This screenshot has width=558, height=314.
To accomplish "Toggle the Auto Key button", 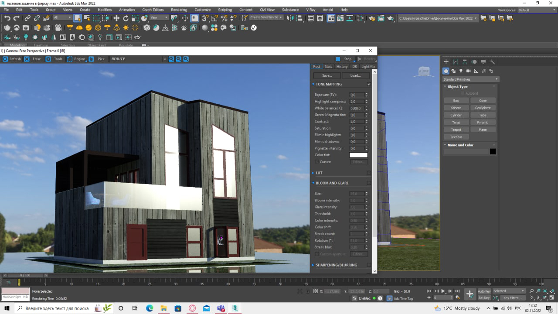I will click(x=484, y=291).
